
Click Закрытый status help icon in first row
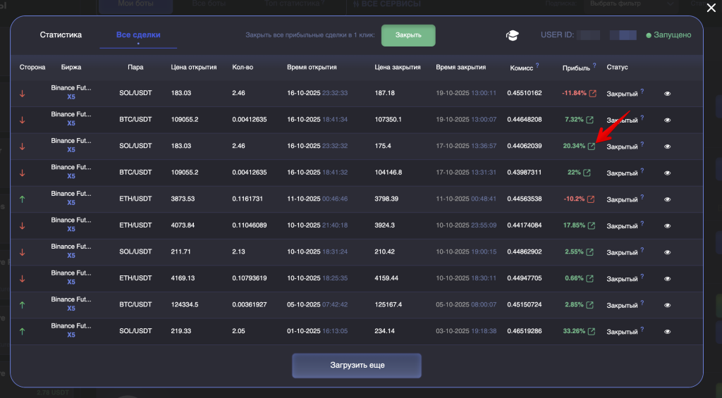click(642, 92)
